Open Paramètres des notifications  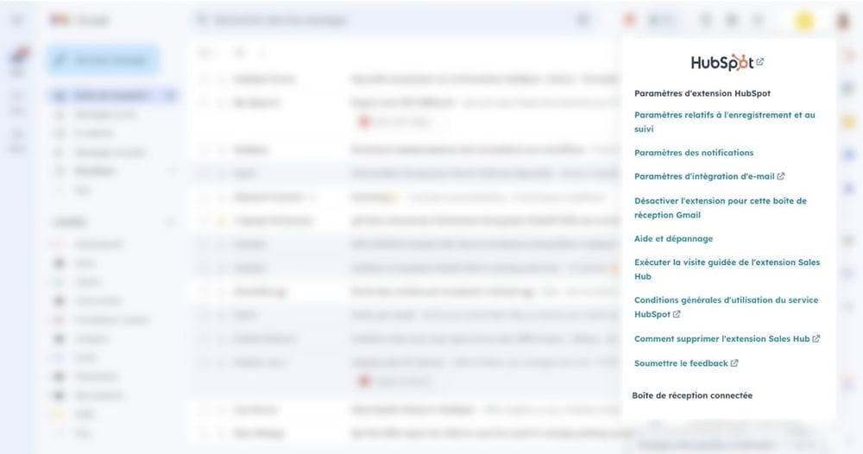(694, 153)
